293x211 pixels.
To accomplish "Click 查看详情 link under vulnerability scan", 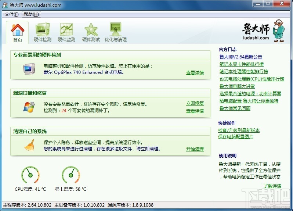I will (195, 111).
